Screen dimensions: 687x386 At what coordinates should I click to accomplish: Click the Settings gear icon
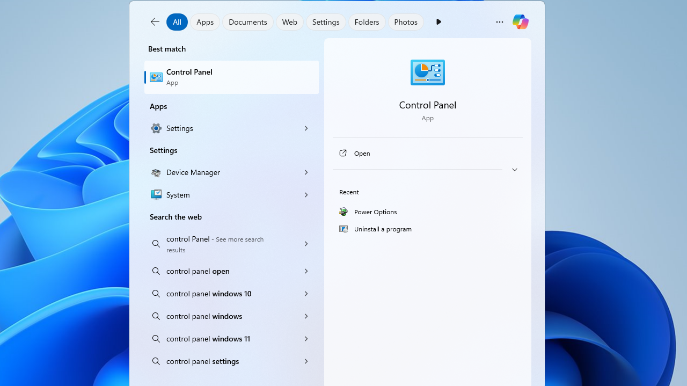(156, 128)
